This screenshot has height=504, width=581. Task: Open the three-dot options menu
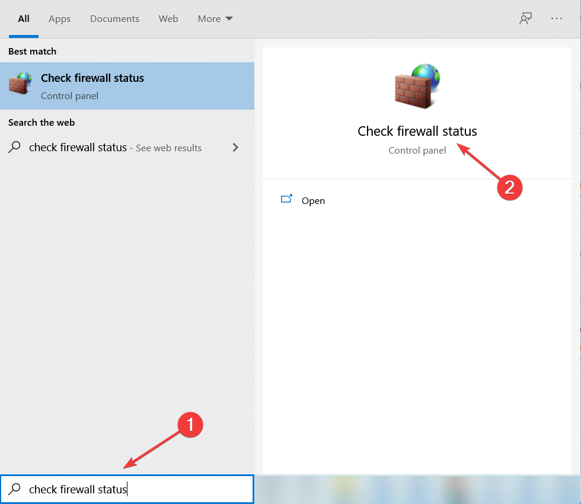click(x=556, y=18)
